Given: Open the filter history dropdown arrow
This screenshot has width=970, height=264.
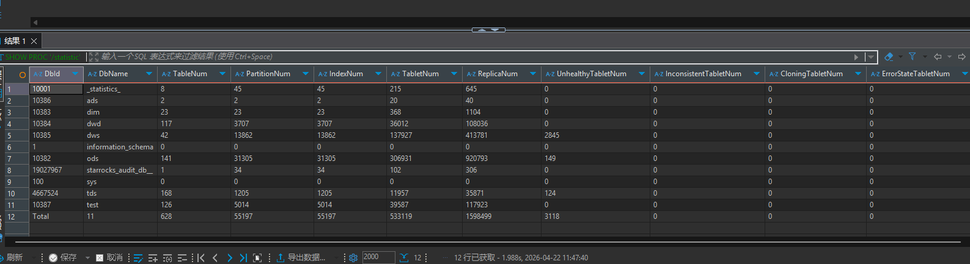Looking at the screenshot, I should (x=870, y=57).
